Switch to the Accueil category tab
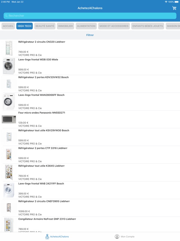 click(x=8, y=26)
